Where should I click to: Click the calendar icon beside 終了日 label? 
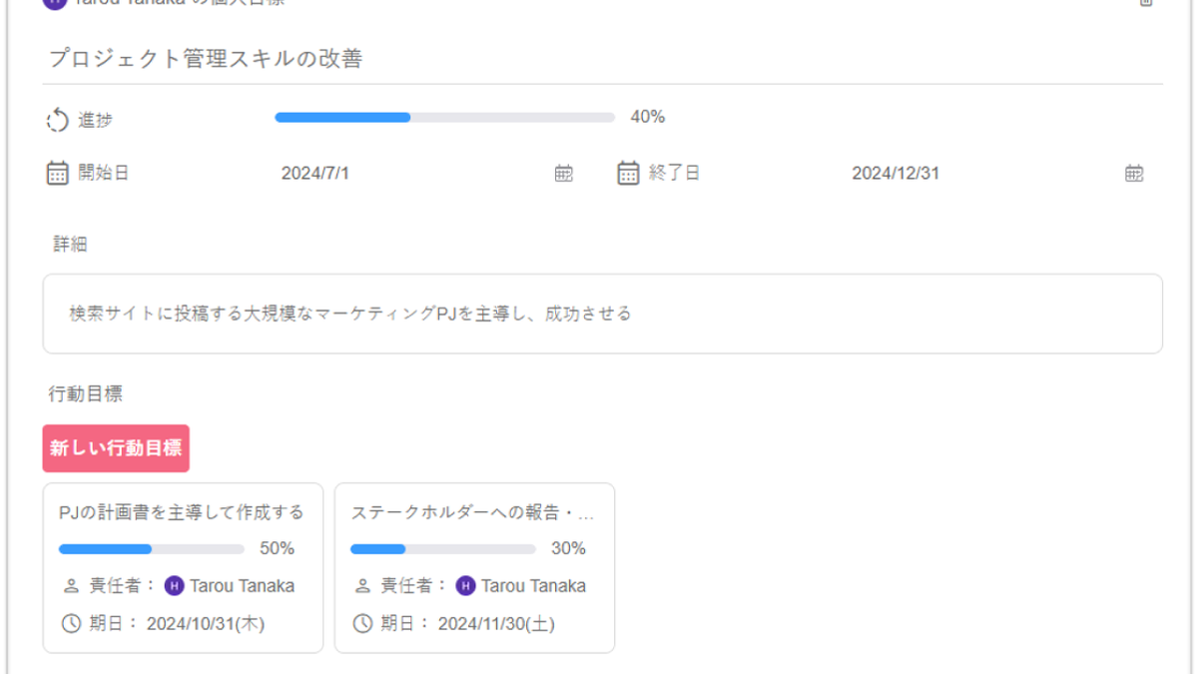[628, 173]
